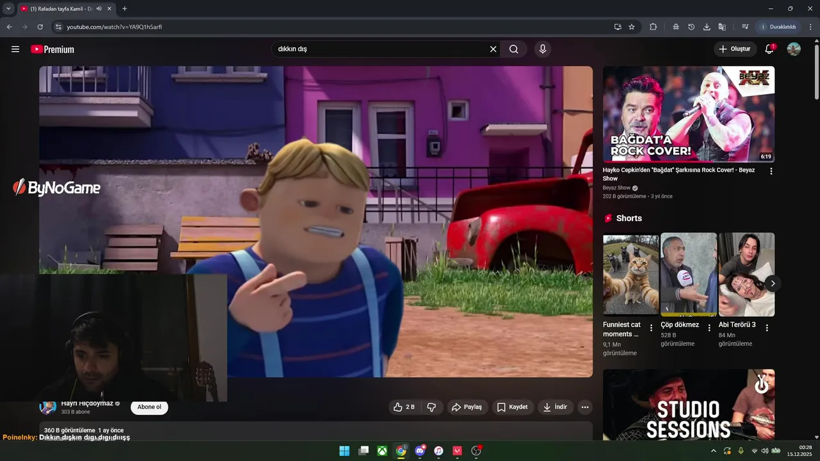Image resolution: width=820 pixels, height=461 pixels.
Task: Click the animated video player area
Action: pyautogui.click(x=316, y=222)
